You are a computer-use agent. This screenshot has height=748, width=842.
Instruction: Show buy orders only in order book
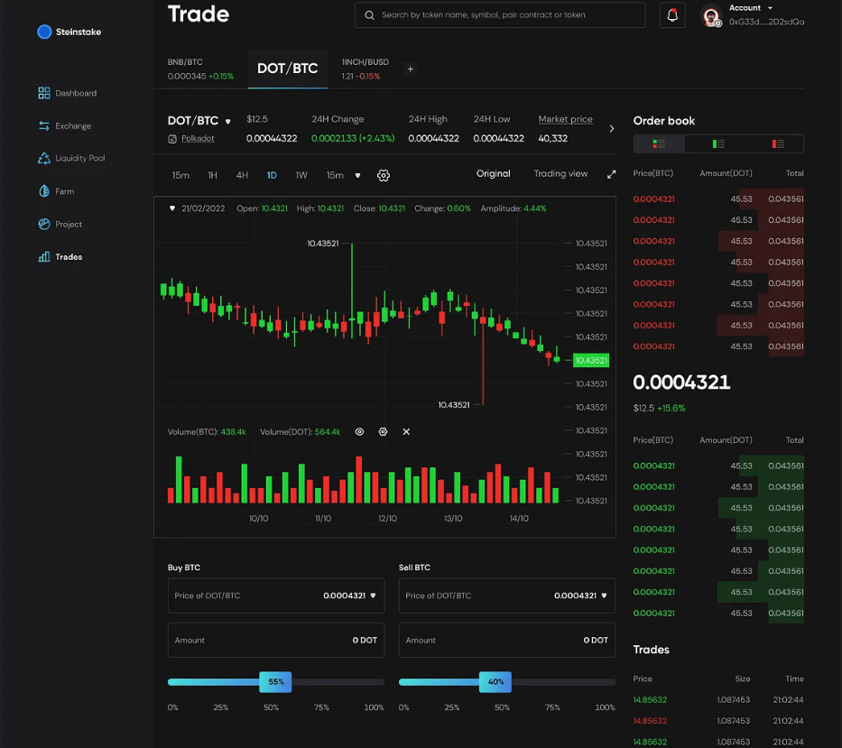tap(718, 143)
